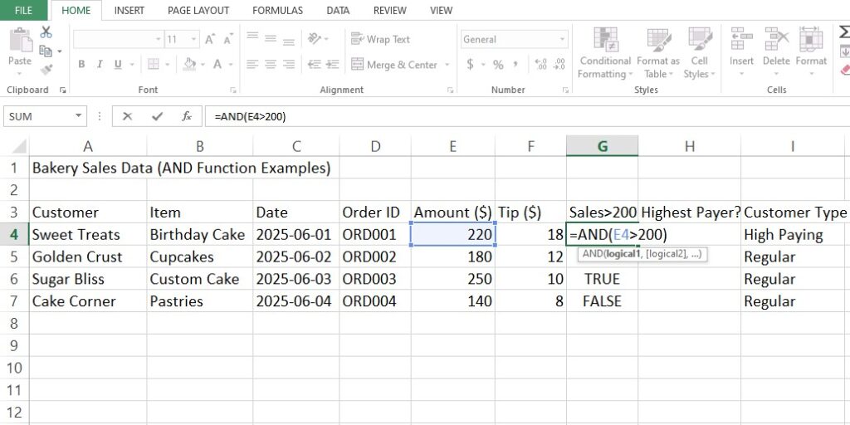
Task: Click the Increase Indent icon
Action: click(333, 65)
